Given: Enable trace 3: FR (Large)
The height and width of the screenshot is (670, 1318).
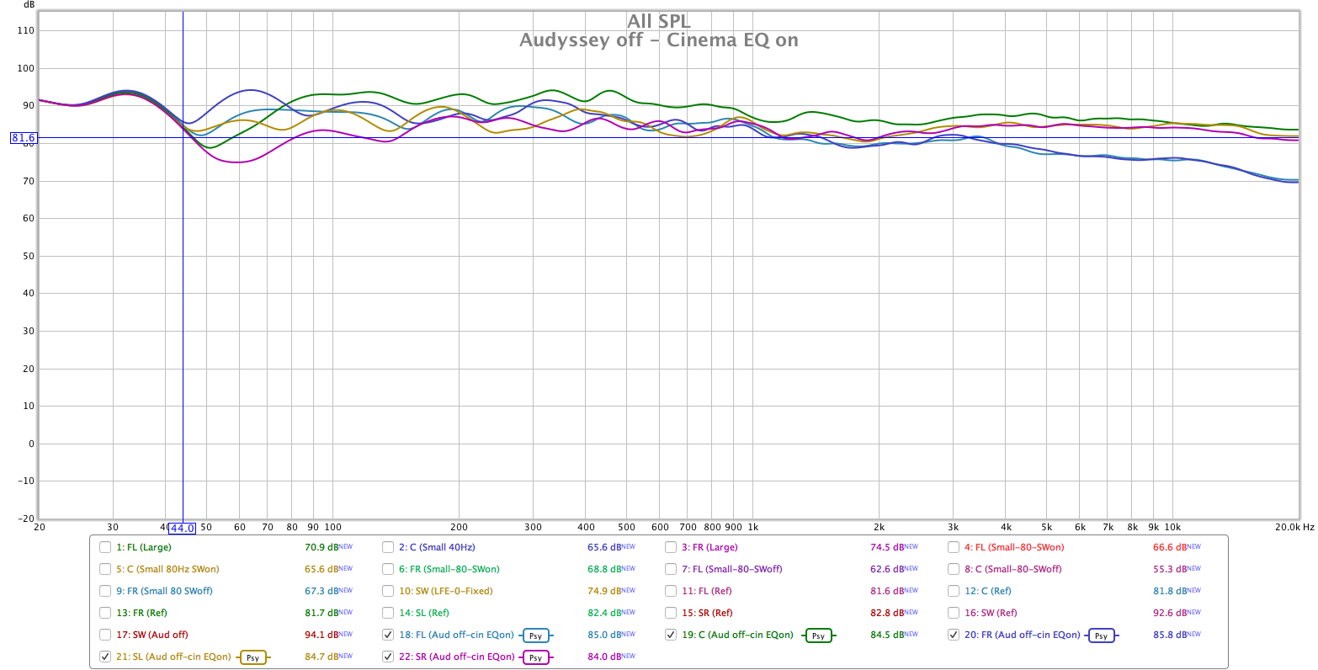Looking at the screenshot, I should click(671, 547).
